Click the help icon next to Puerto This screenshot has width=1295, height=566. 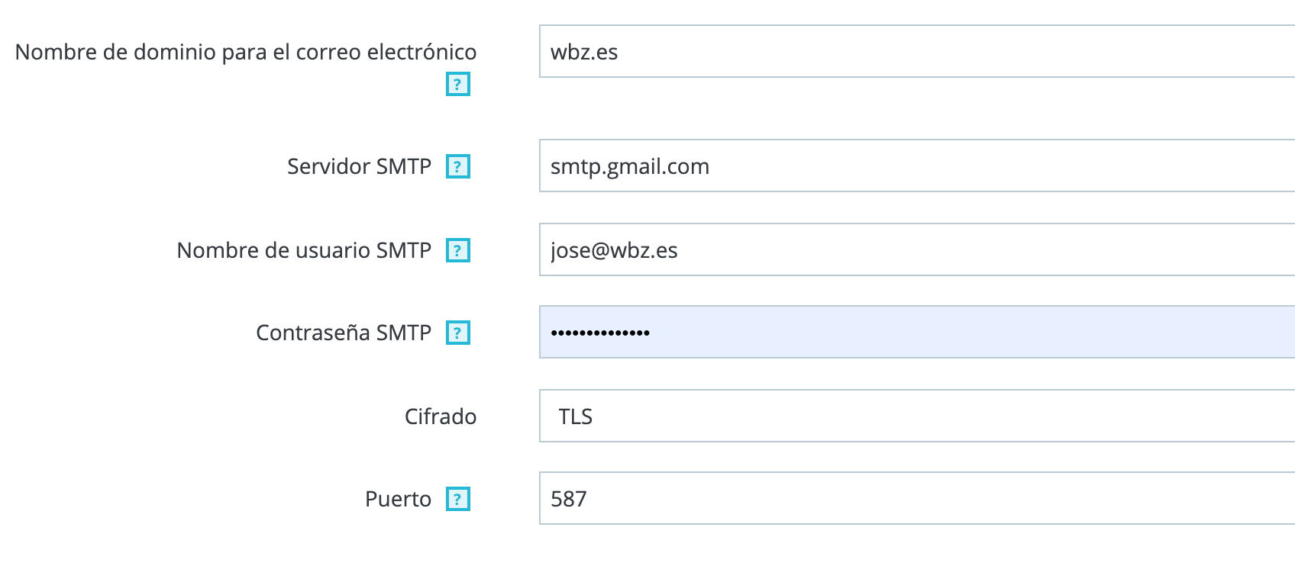[457, 499]
